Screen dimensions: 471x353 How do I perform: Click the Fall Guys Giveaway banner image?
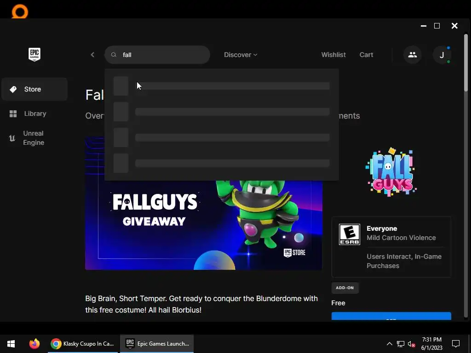coord(203,225)
